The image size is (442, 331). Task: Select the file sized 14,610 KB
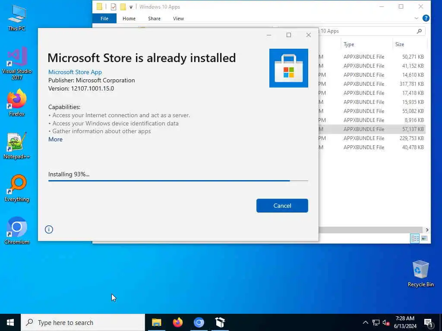coord(372,75)
